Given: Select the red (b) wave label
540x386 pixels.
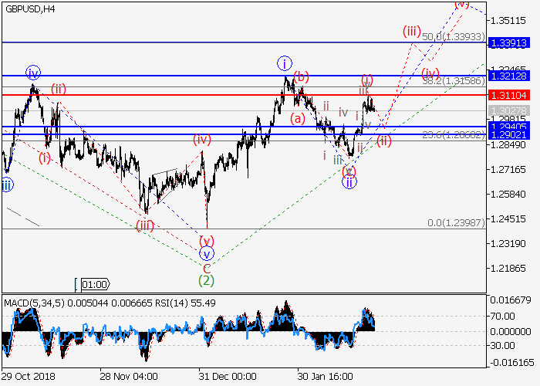Looking at the screenshot, I should pos(301,76).
